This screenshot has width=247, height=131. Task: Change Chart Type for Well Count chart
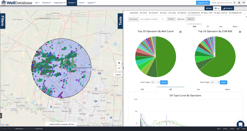(155, 82)
